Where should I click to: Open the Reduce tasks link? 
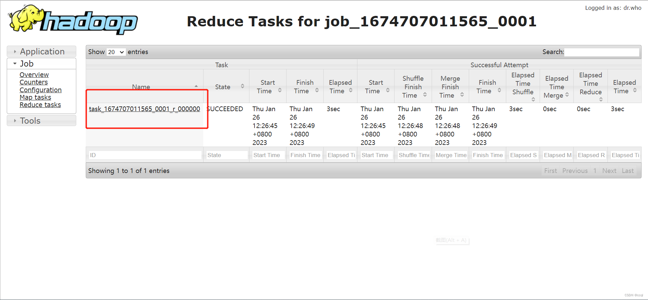coord(40,105)
